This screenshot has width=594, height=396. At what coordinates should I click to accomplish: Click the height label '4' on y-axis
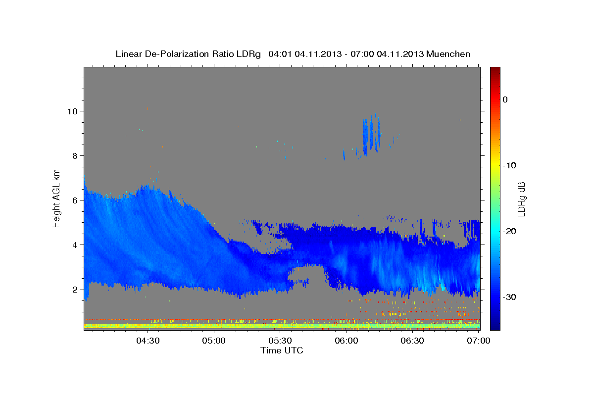[x=75, y=245]
